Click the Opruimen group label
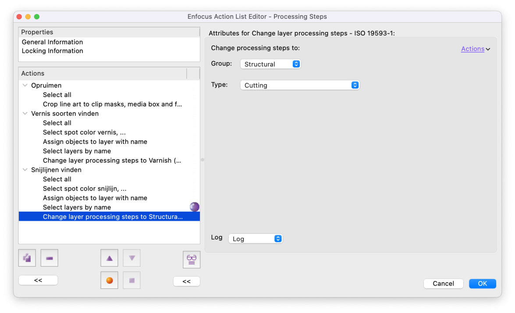The image size is (515, 313). 46,85
